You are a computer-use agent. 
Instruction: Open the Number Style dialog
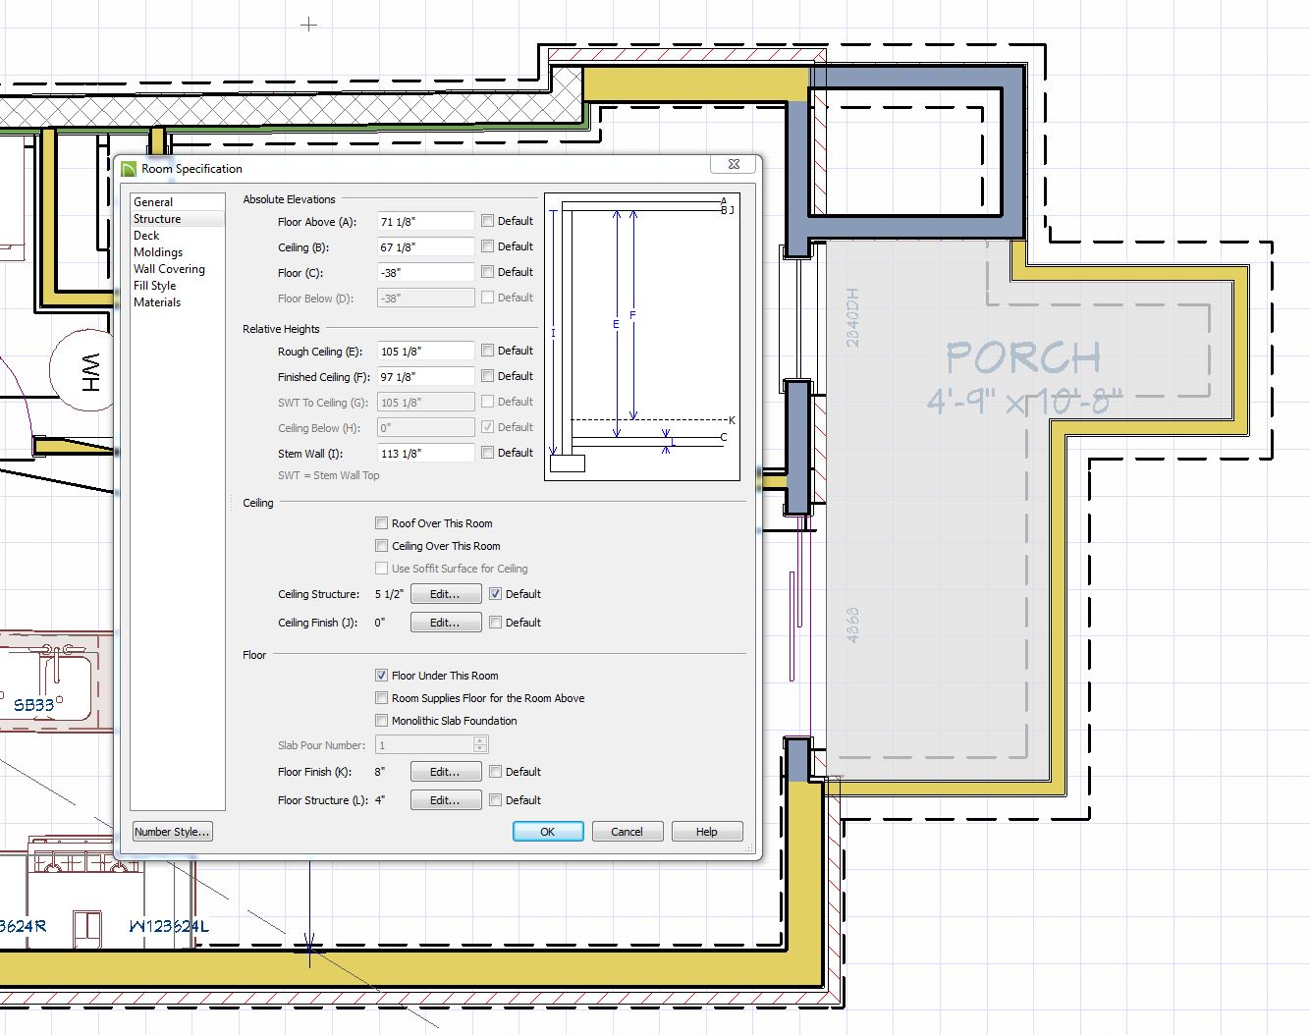172,832
